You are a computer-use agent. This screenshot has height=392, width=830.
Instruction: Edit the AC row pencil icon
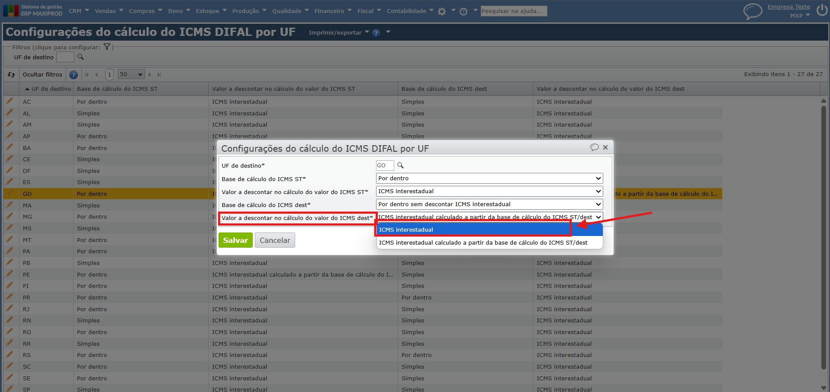[x=9, y=101]
